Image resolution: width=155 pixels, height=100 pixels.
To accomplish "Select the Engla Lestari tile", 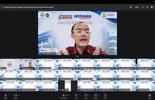I will point(68,86).
